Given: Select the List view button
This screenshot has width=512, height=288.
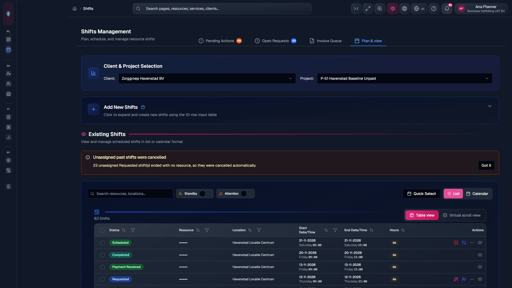Looking at the screenshot, I should [453, 194].
